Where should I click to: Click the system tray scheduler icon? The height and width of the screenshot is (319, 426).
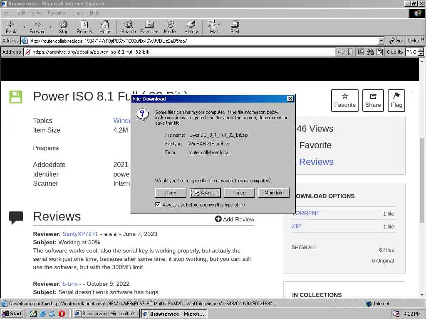(396, 314)
